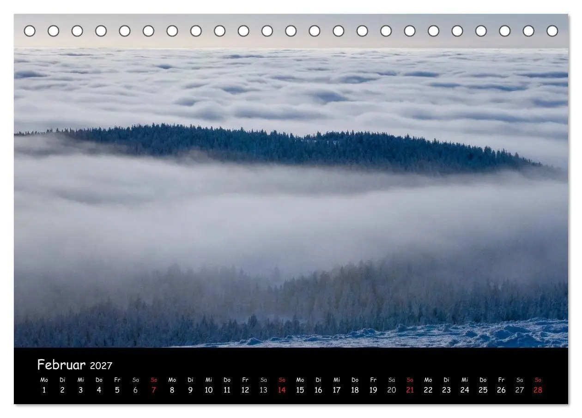Select day 19 in the calendar

[x=373, y=390]
